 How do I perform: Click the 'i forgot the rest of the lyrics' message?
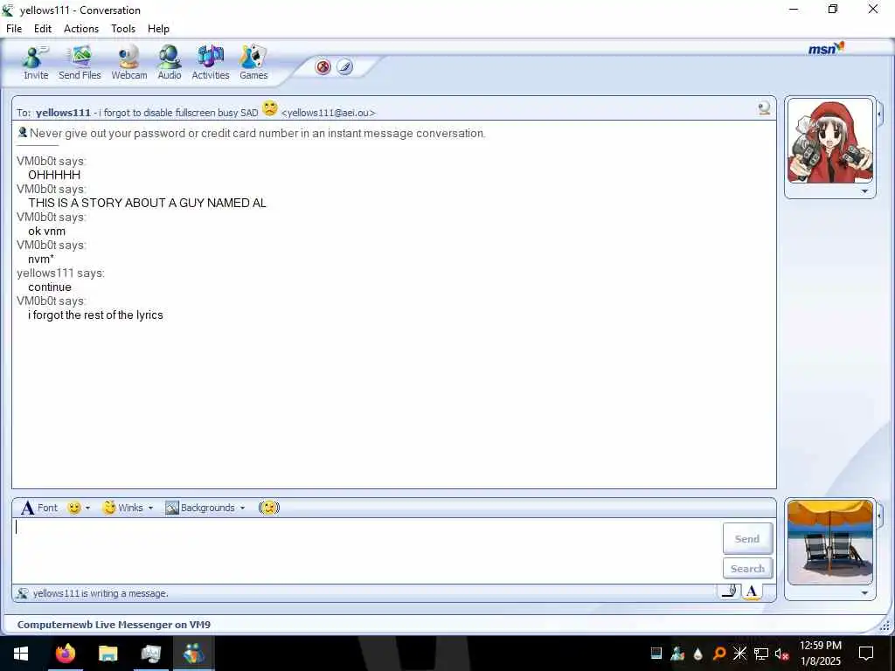tap(95, 315)
